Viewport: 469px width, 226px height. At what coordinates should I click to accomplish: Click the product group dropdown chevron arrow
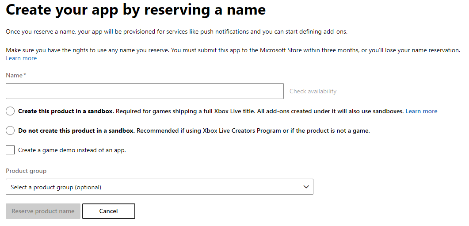pyautogui.click(x=306, y=187)
